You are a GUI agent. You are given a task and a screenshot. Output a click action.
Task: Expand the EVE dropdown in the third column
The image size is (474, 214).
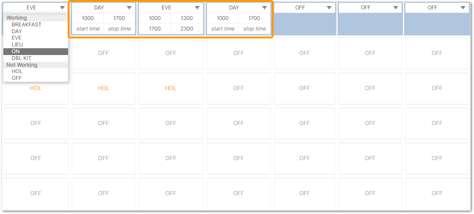(197, 8)
